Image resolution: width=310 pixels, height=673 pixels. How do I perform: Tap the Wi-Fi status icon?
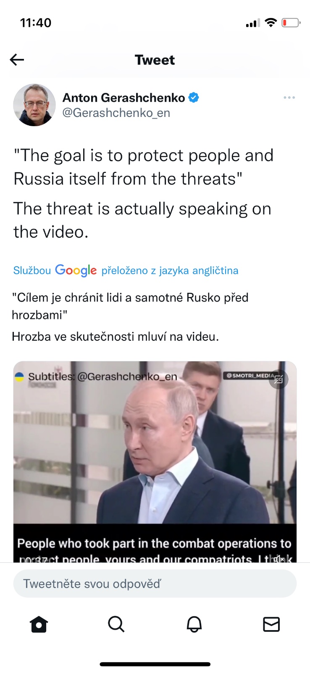click(x=271, y=23)
